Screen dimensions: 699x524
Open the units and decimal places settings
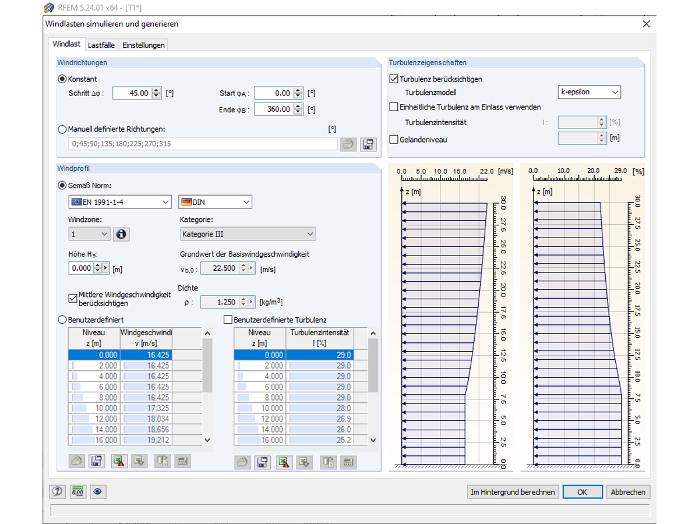click(x=77, y=491)
